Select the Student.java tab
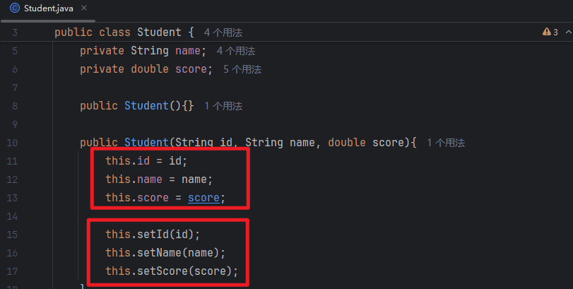 pyautogui.click(x=47, y=9)
